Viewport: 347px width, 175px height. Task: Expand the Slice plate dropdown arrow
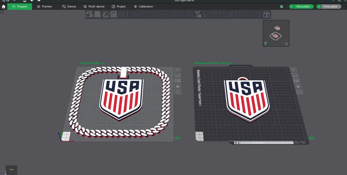click(291, 7)
